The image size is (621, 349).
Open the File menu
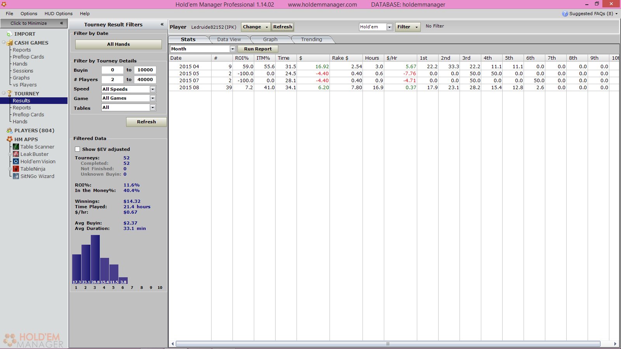10,14
